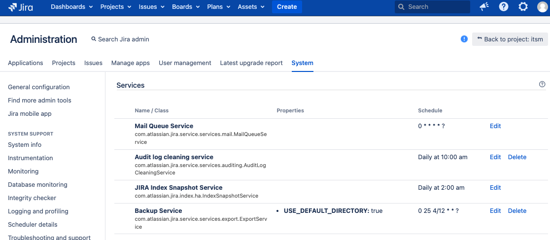Open the Manage apps tab
The height and width of the screenshot is (240, 550).
pyautogui.click(x=131, y=63)
